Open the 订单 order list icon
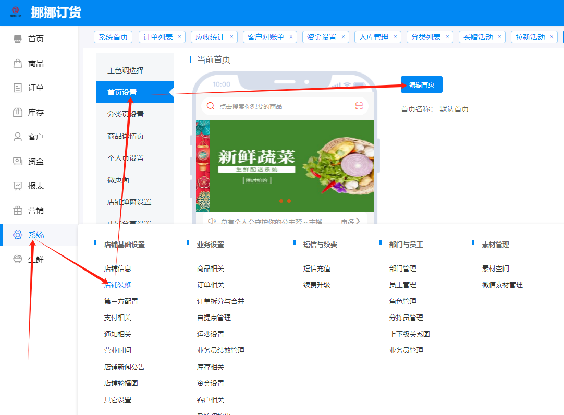 click(18, 88)
